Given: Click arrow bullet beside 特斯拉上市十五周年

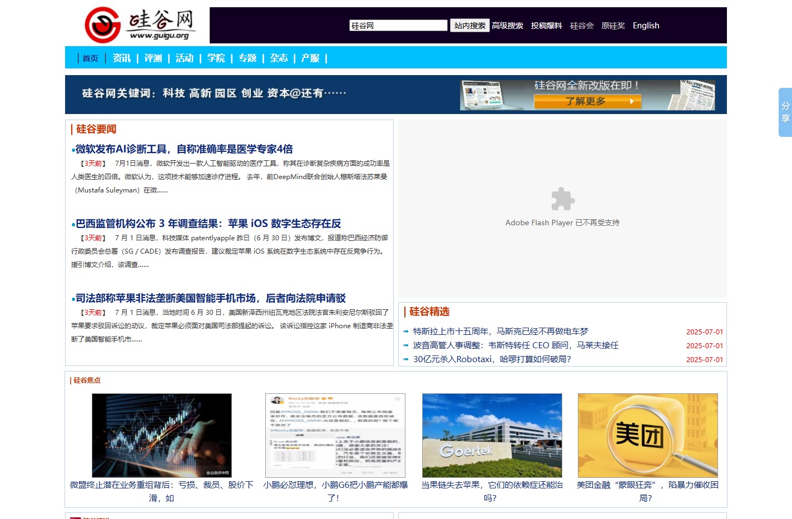Looking at the screenshot, I should (406, 332).
